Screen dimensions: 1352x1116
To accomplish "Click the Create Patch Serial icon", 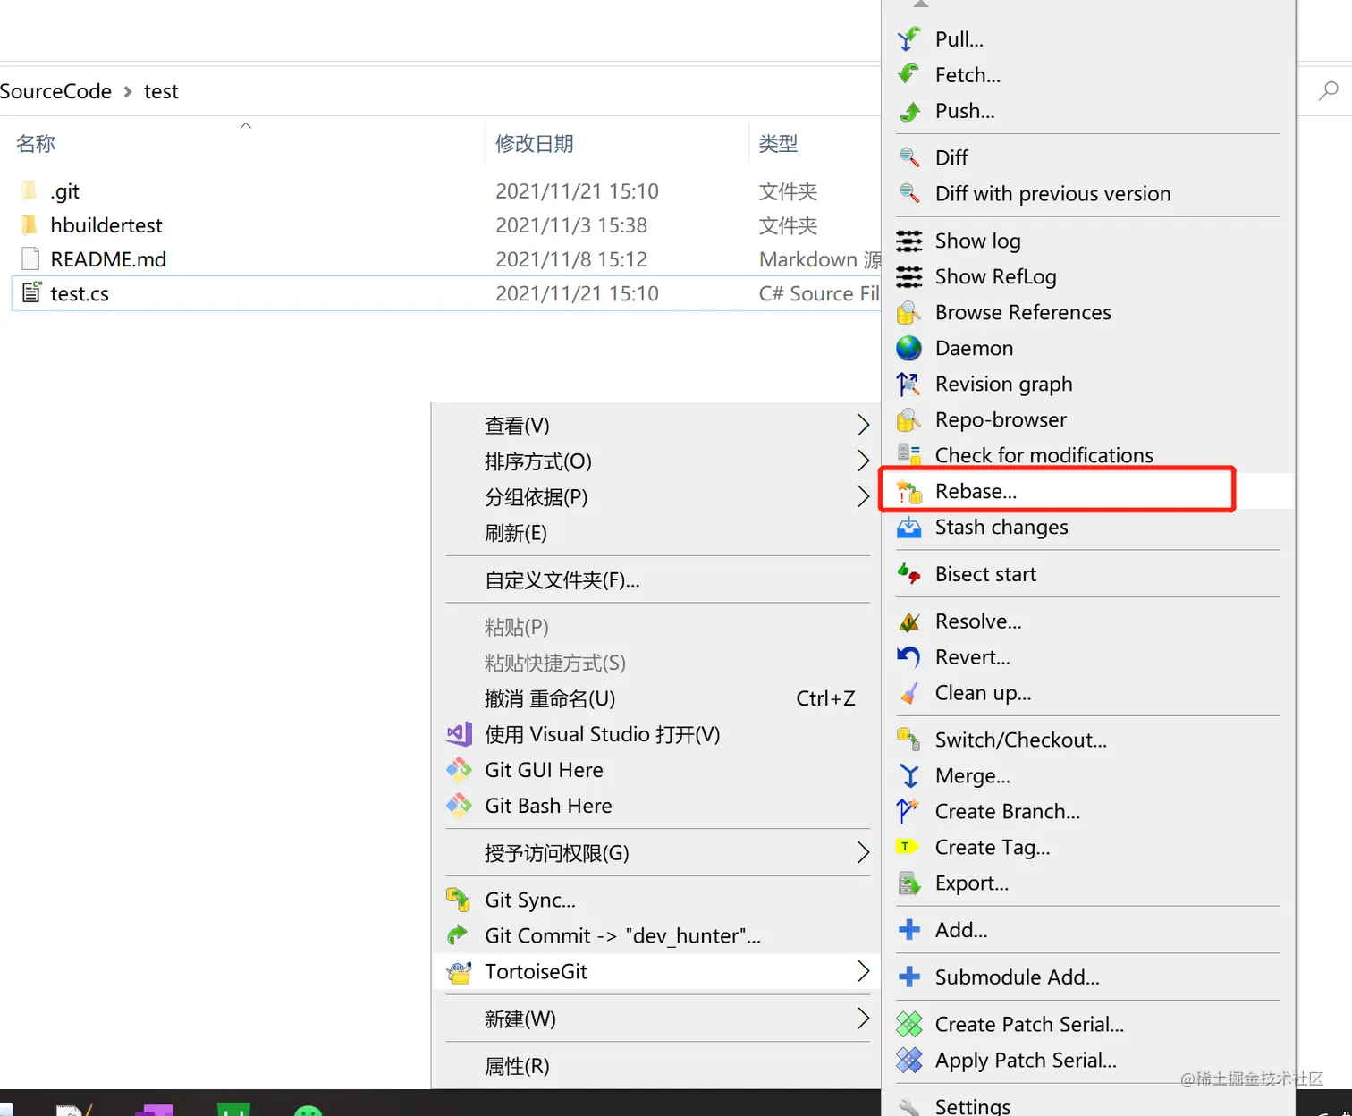I will [x=909, y=1024].
